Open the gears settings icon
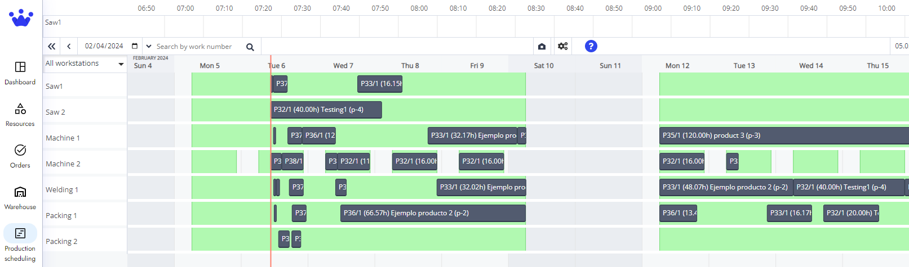This screenshot has height=267, width=909. tap(562, 47)
